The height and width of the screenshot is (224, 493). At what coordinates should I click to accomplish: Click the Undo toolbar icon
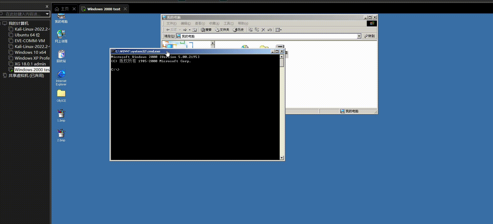269,30
